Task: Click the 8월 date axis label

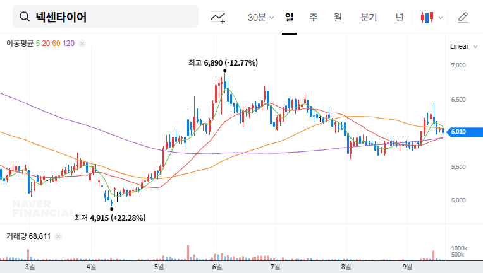Action: coord(346,267)
